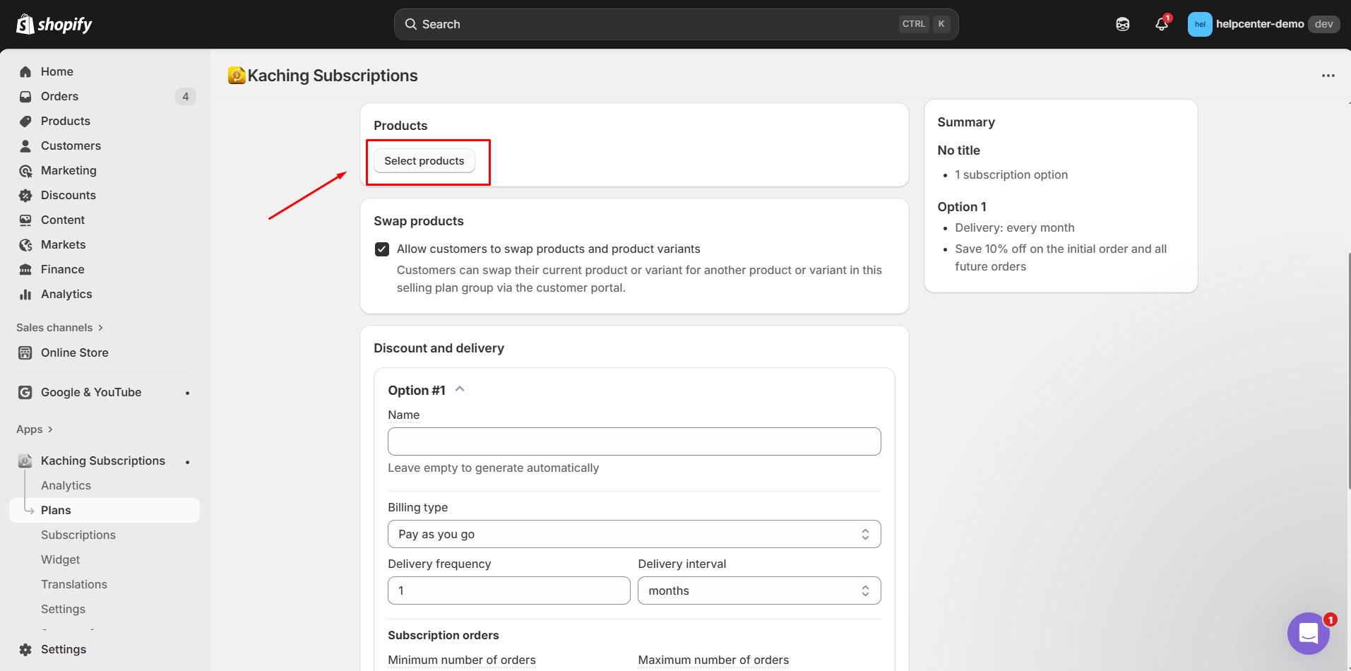This screenshot has height=671, width=1351.
Task: Open the Analytics section
Action: tap(66, 294)
